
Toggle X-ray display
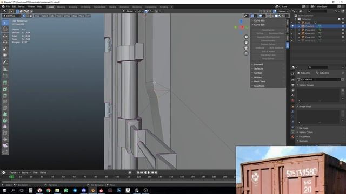pyautogui.click(x=269, y=16)
